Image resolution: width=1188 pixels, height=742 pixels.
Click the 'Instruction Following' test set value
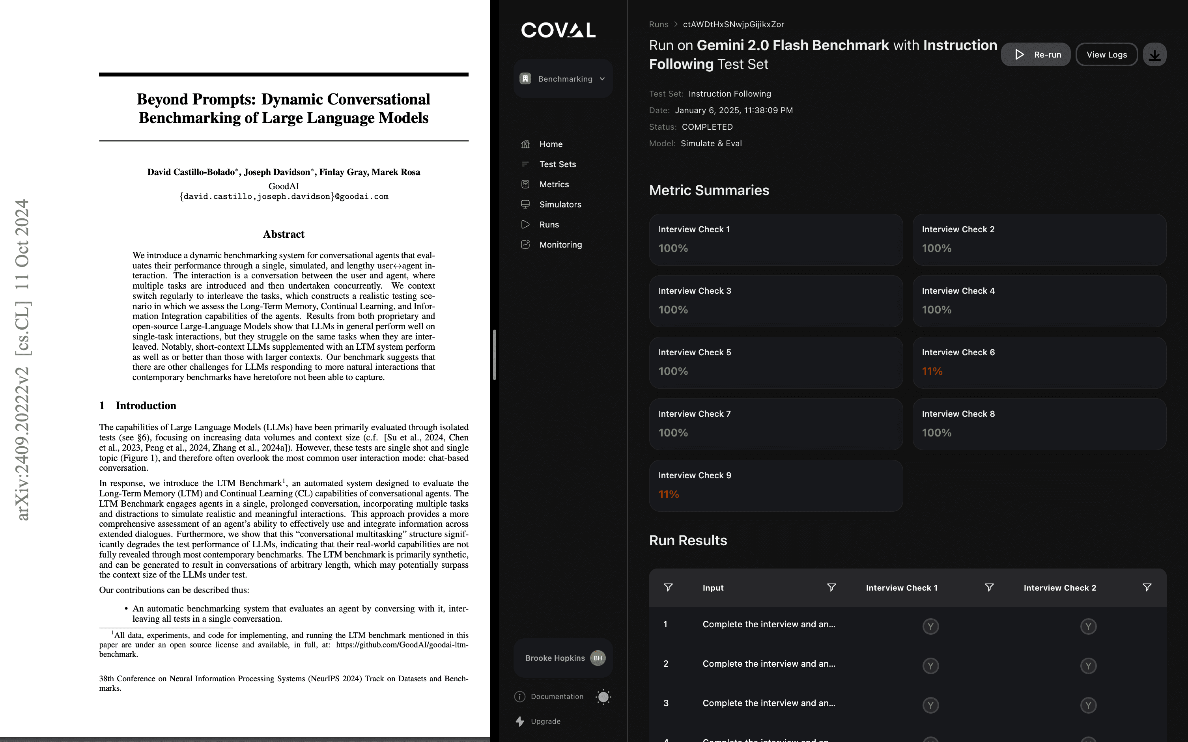[x=730, y=93]
